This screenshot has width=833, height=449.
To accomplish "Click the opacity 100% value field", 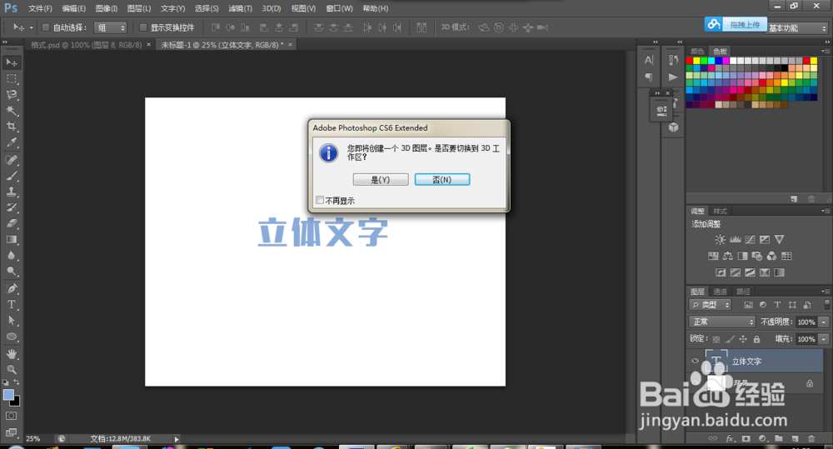I will coord(806,322).
